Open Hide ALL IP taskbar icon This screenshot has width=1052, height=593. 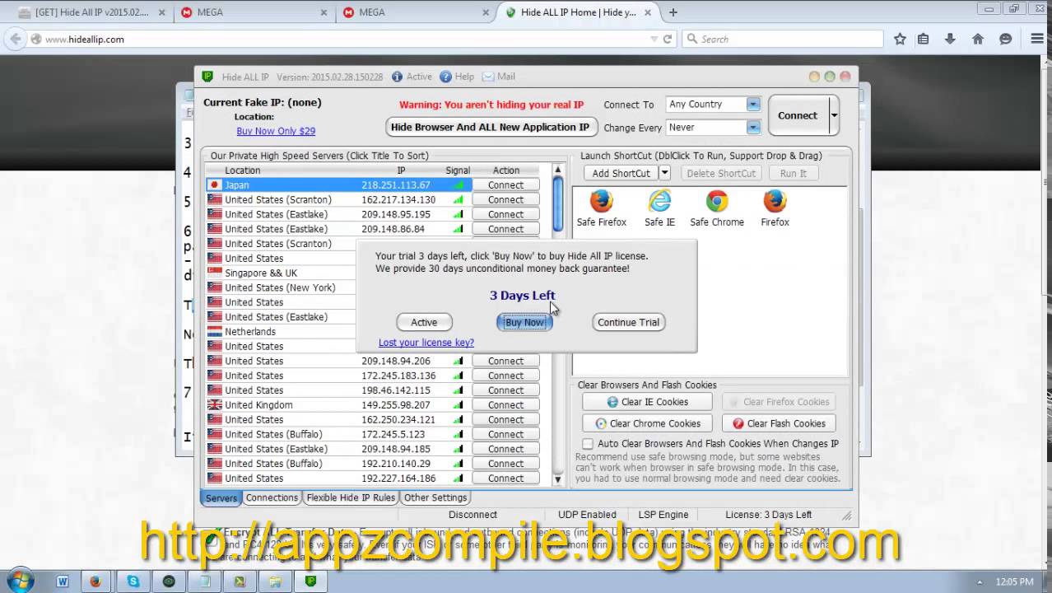point(310,581)
